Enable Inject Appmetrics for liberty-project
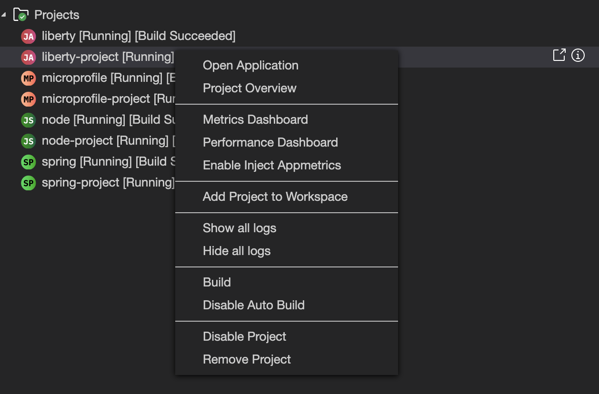Screen dimensions: 599x394 tap(271, 165)
